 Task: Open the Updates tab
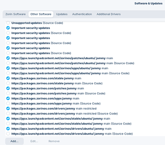(x=62, y=14)
